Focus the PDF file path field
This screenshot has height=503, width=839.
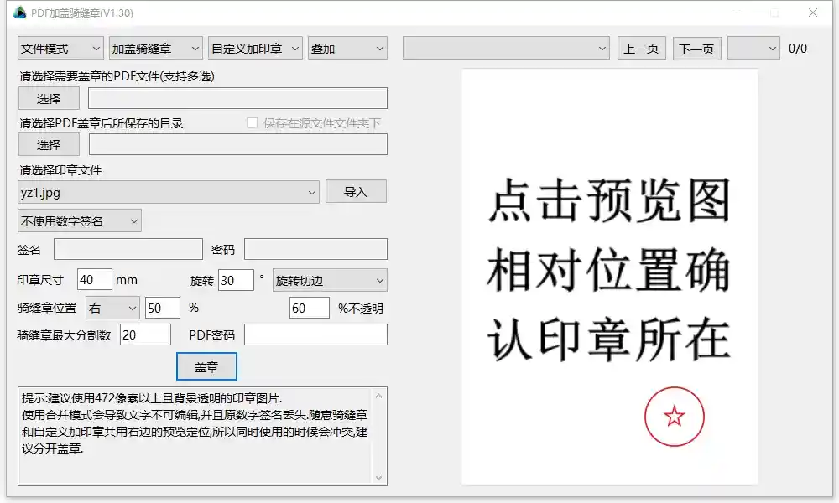237,98
